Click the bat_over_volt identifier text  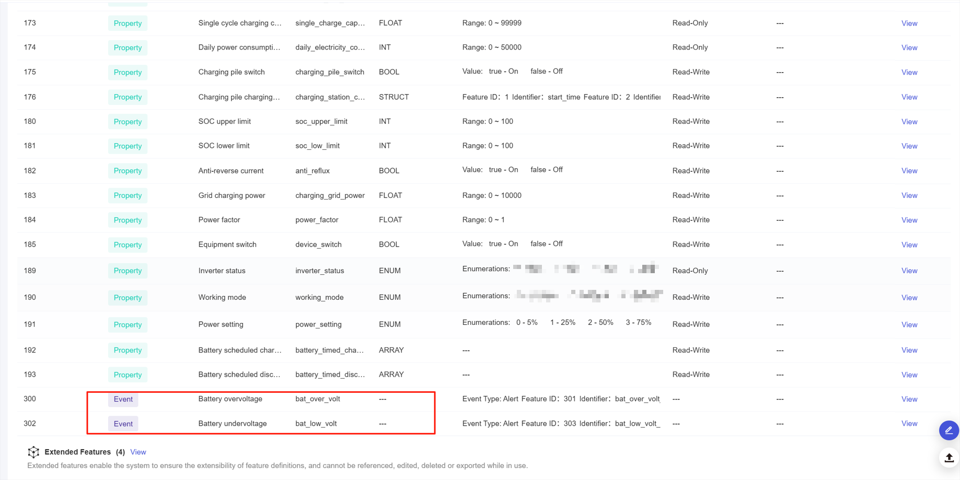(317, 399)
